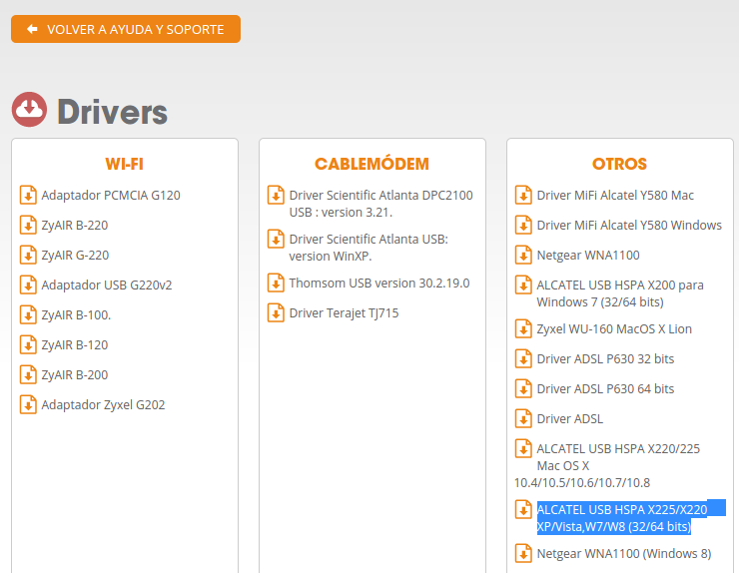This screenshot has width=739, height=573.
Task: Open the Netgear WNA1100 link without Windows 8
Action: [588, 255]
